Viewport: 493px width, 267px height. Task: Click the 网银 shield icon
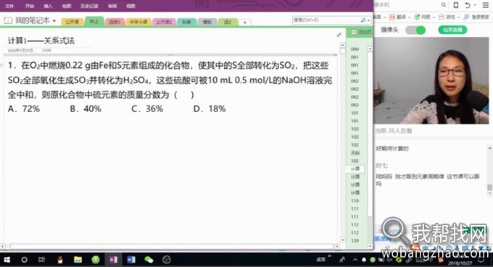click(x=417, y=17)
